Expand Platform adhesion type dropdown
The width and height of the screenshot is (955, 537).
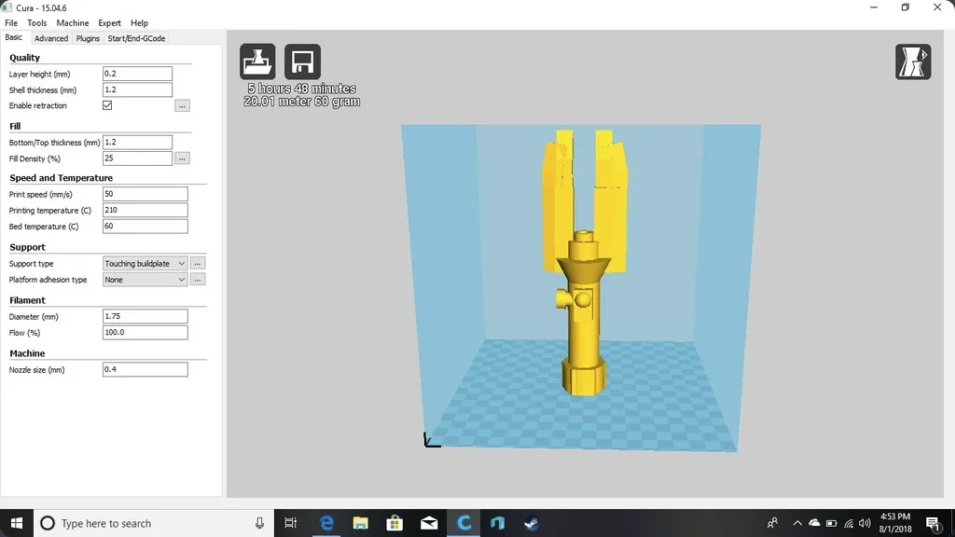tap(145, 280)
